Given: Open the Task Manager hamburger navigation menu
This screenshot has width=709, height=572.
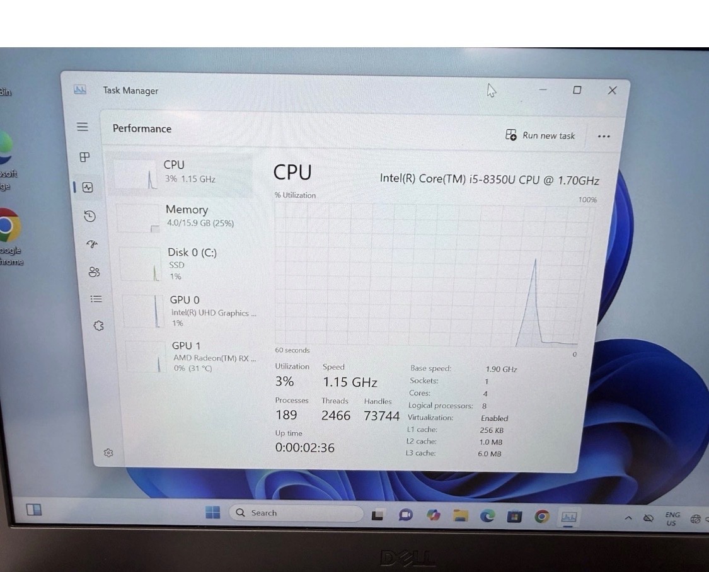Looking at the screenshot, I should pos(83,127).
